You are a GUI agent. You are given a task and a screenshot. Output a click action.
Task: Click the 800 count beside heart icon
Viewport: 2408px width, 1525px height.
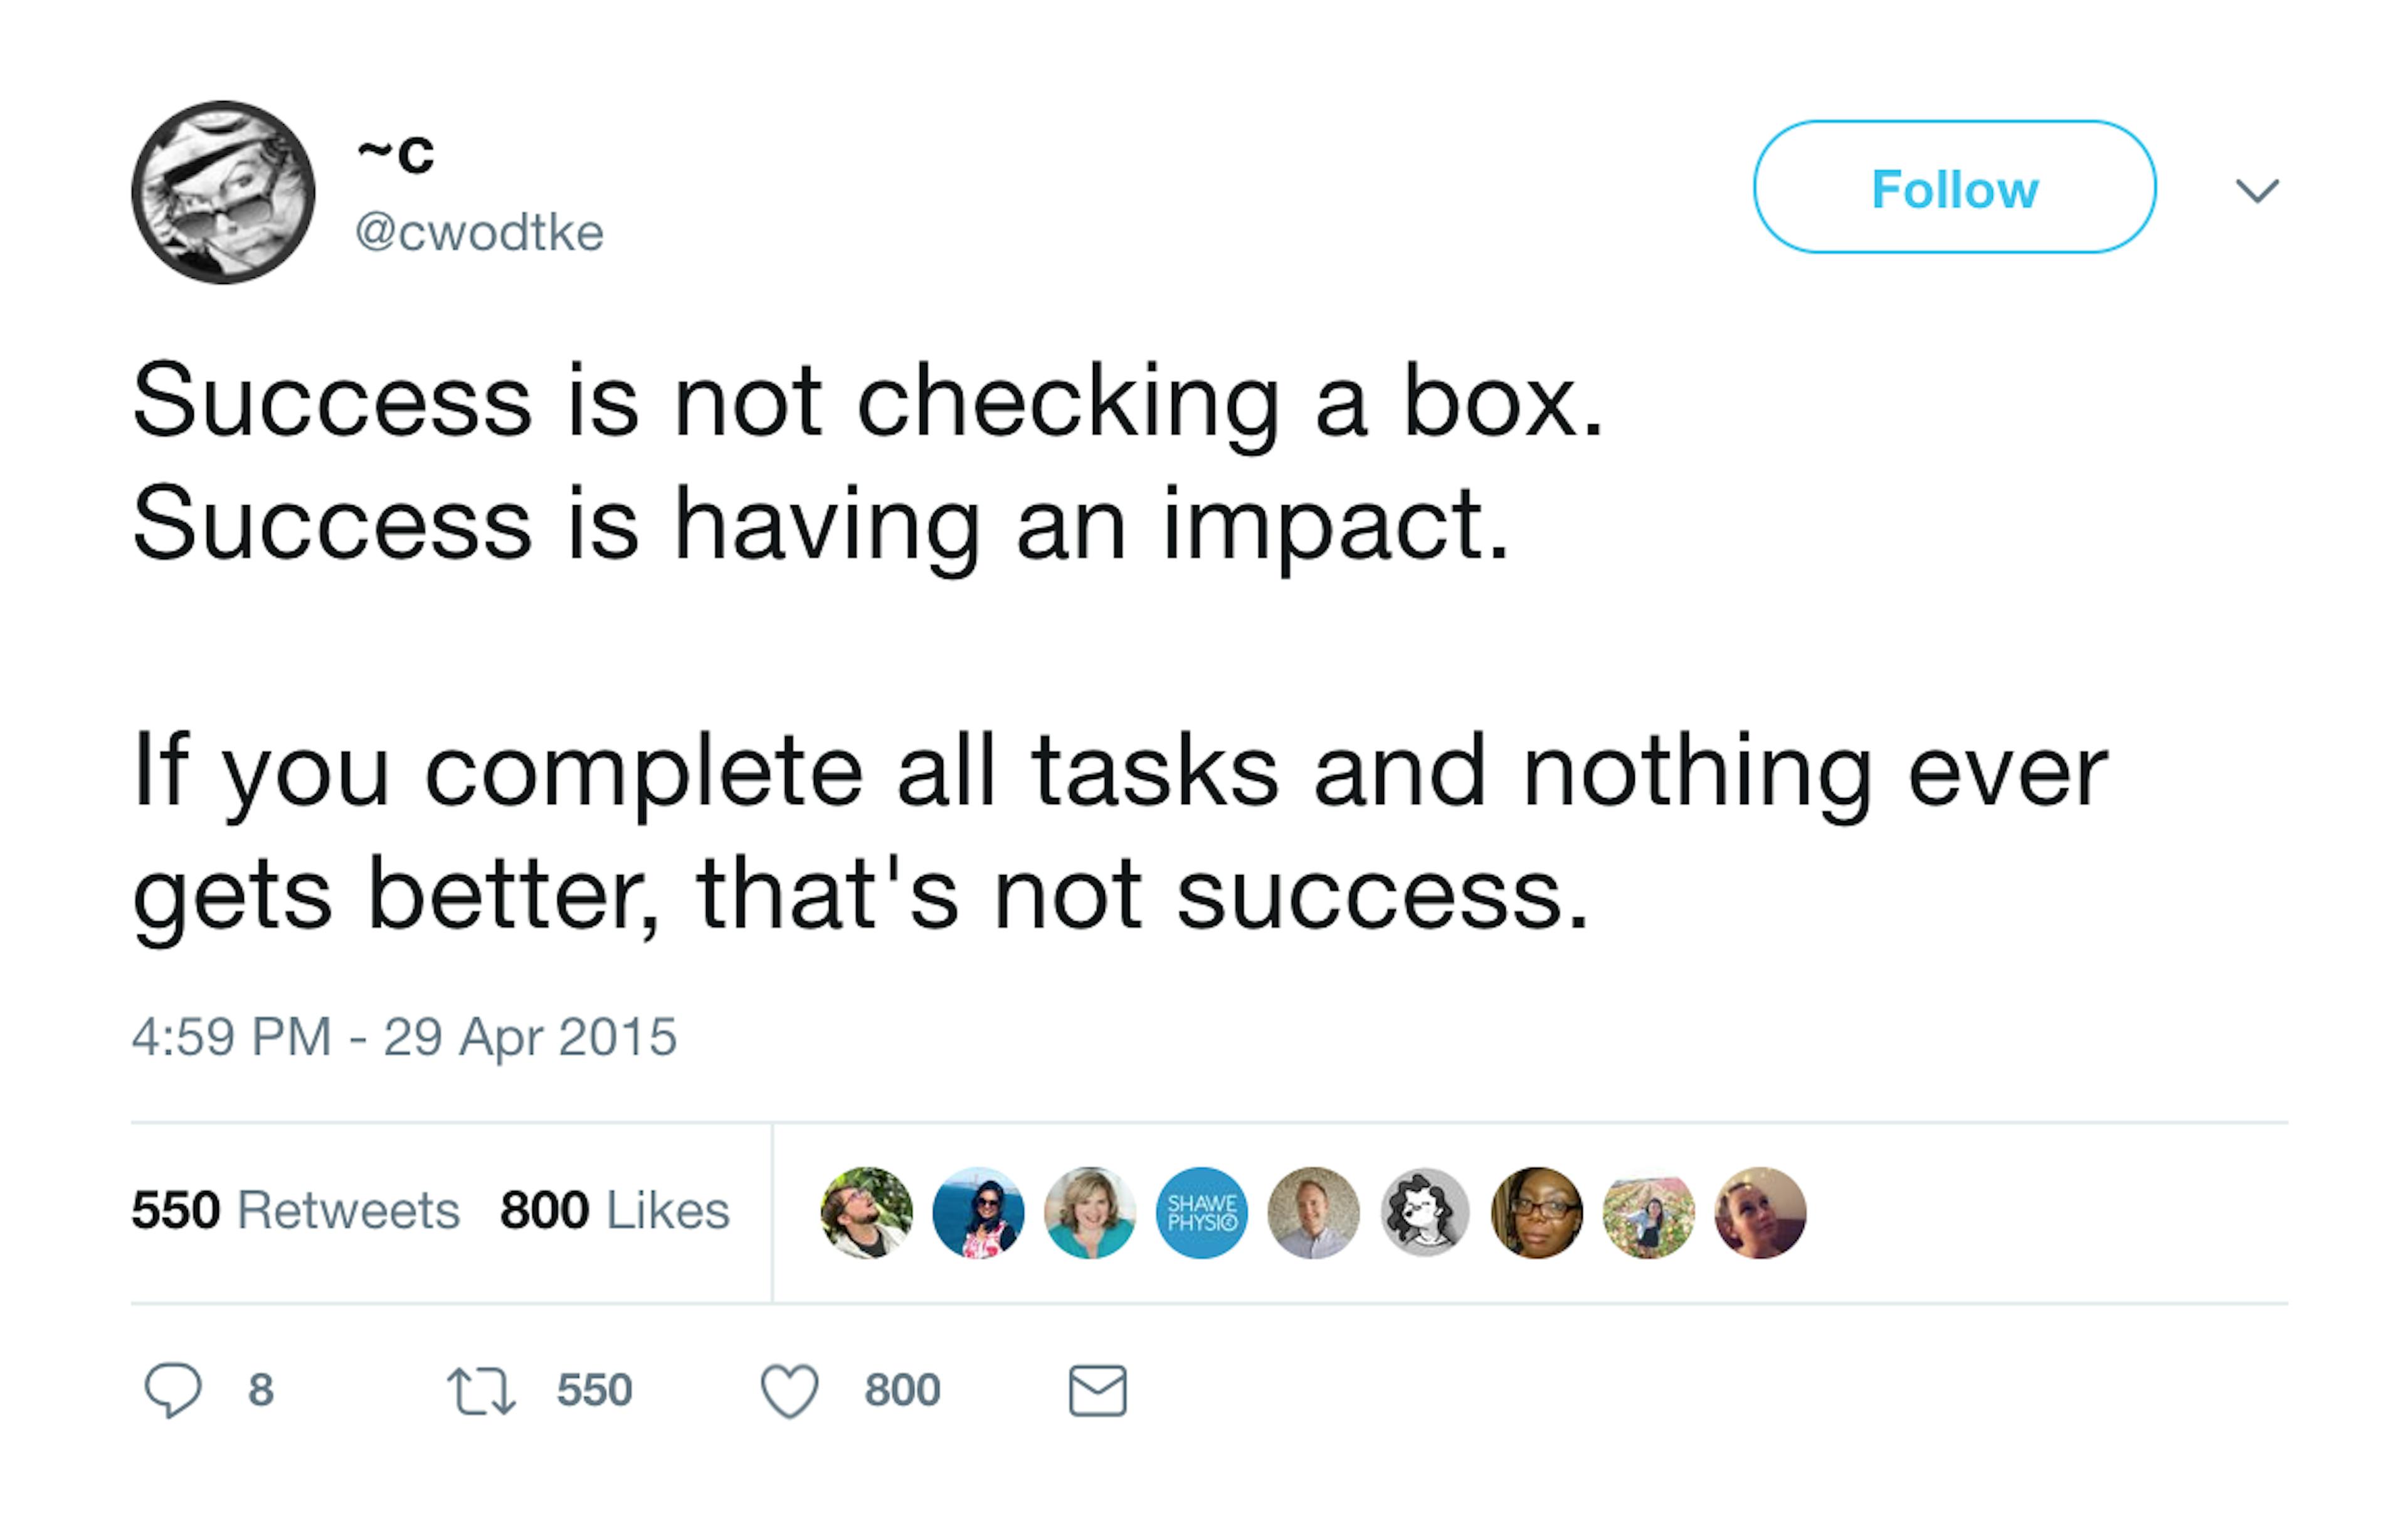903,1390
